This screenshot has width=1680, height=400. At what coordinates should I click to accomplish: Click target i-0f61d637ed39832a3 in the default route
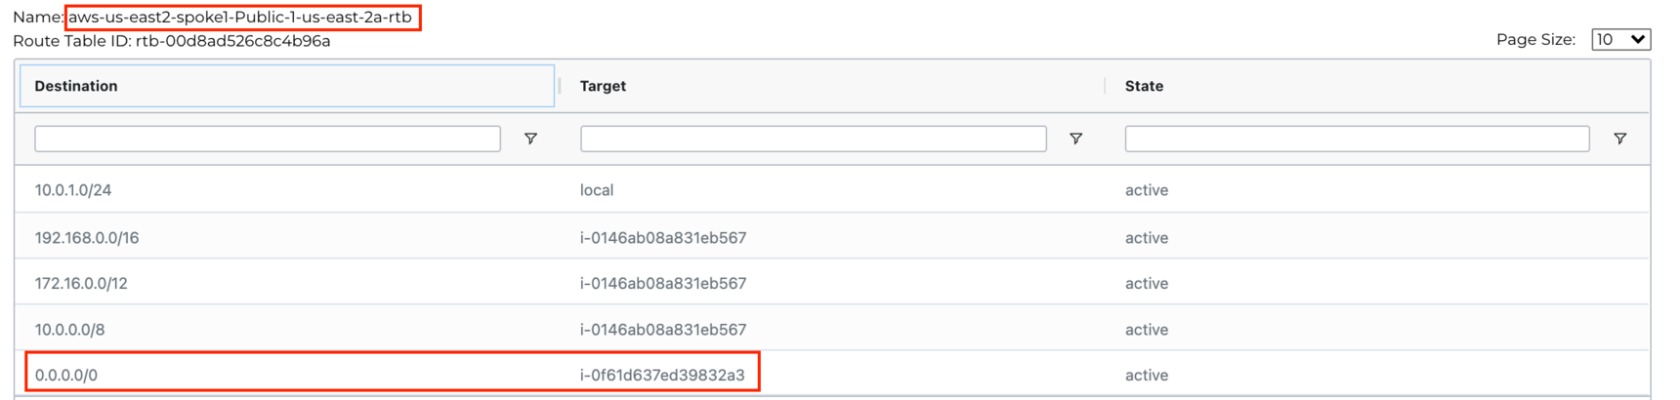pyautogui.click(x=662, y=376)
